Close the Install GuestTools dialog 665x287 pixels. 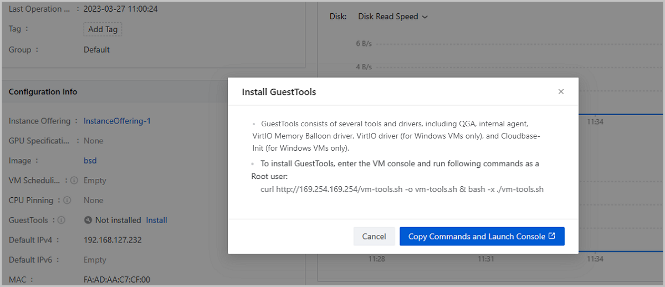tap(561, 92)
